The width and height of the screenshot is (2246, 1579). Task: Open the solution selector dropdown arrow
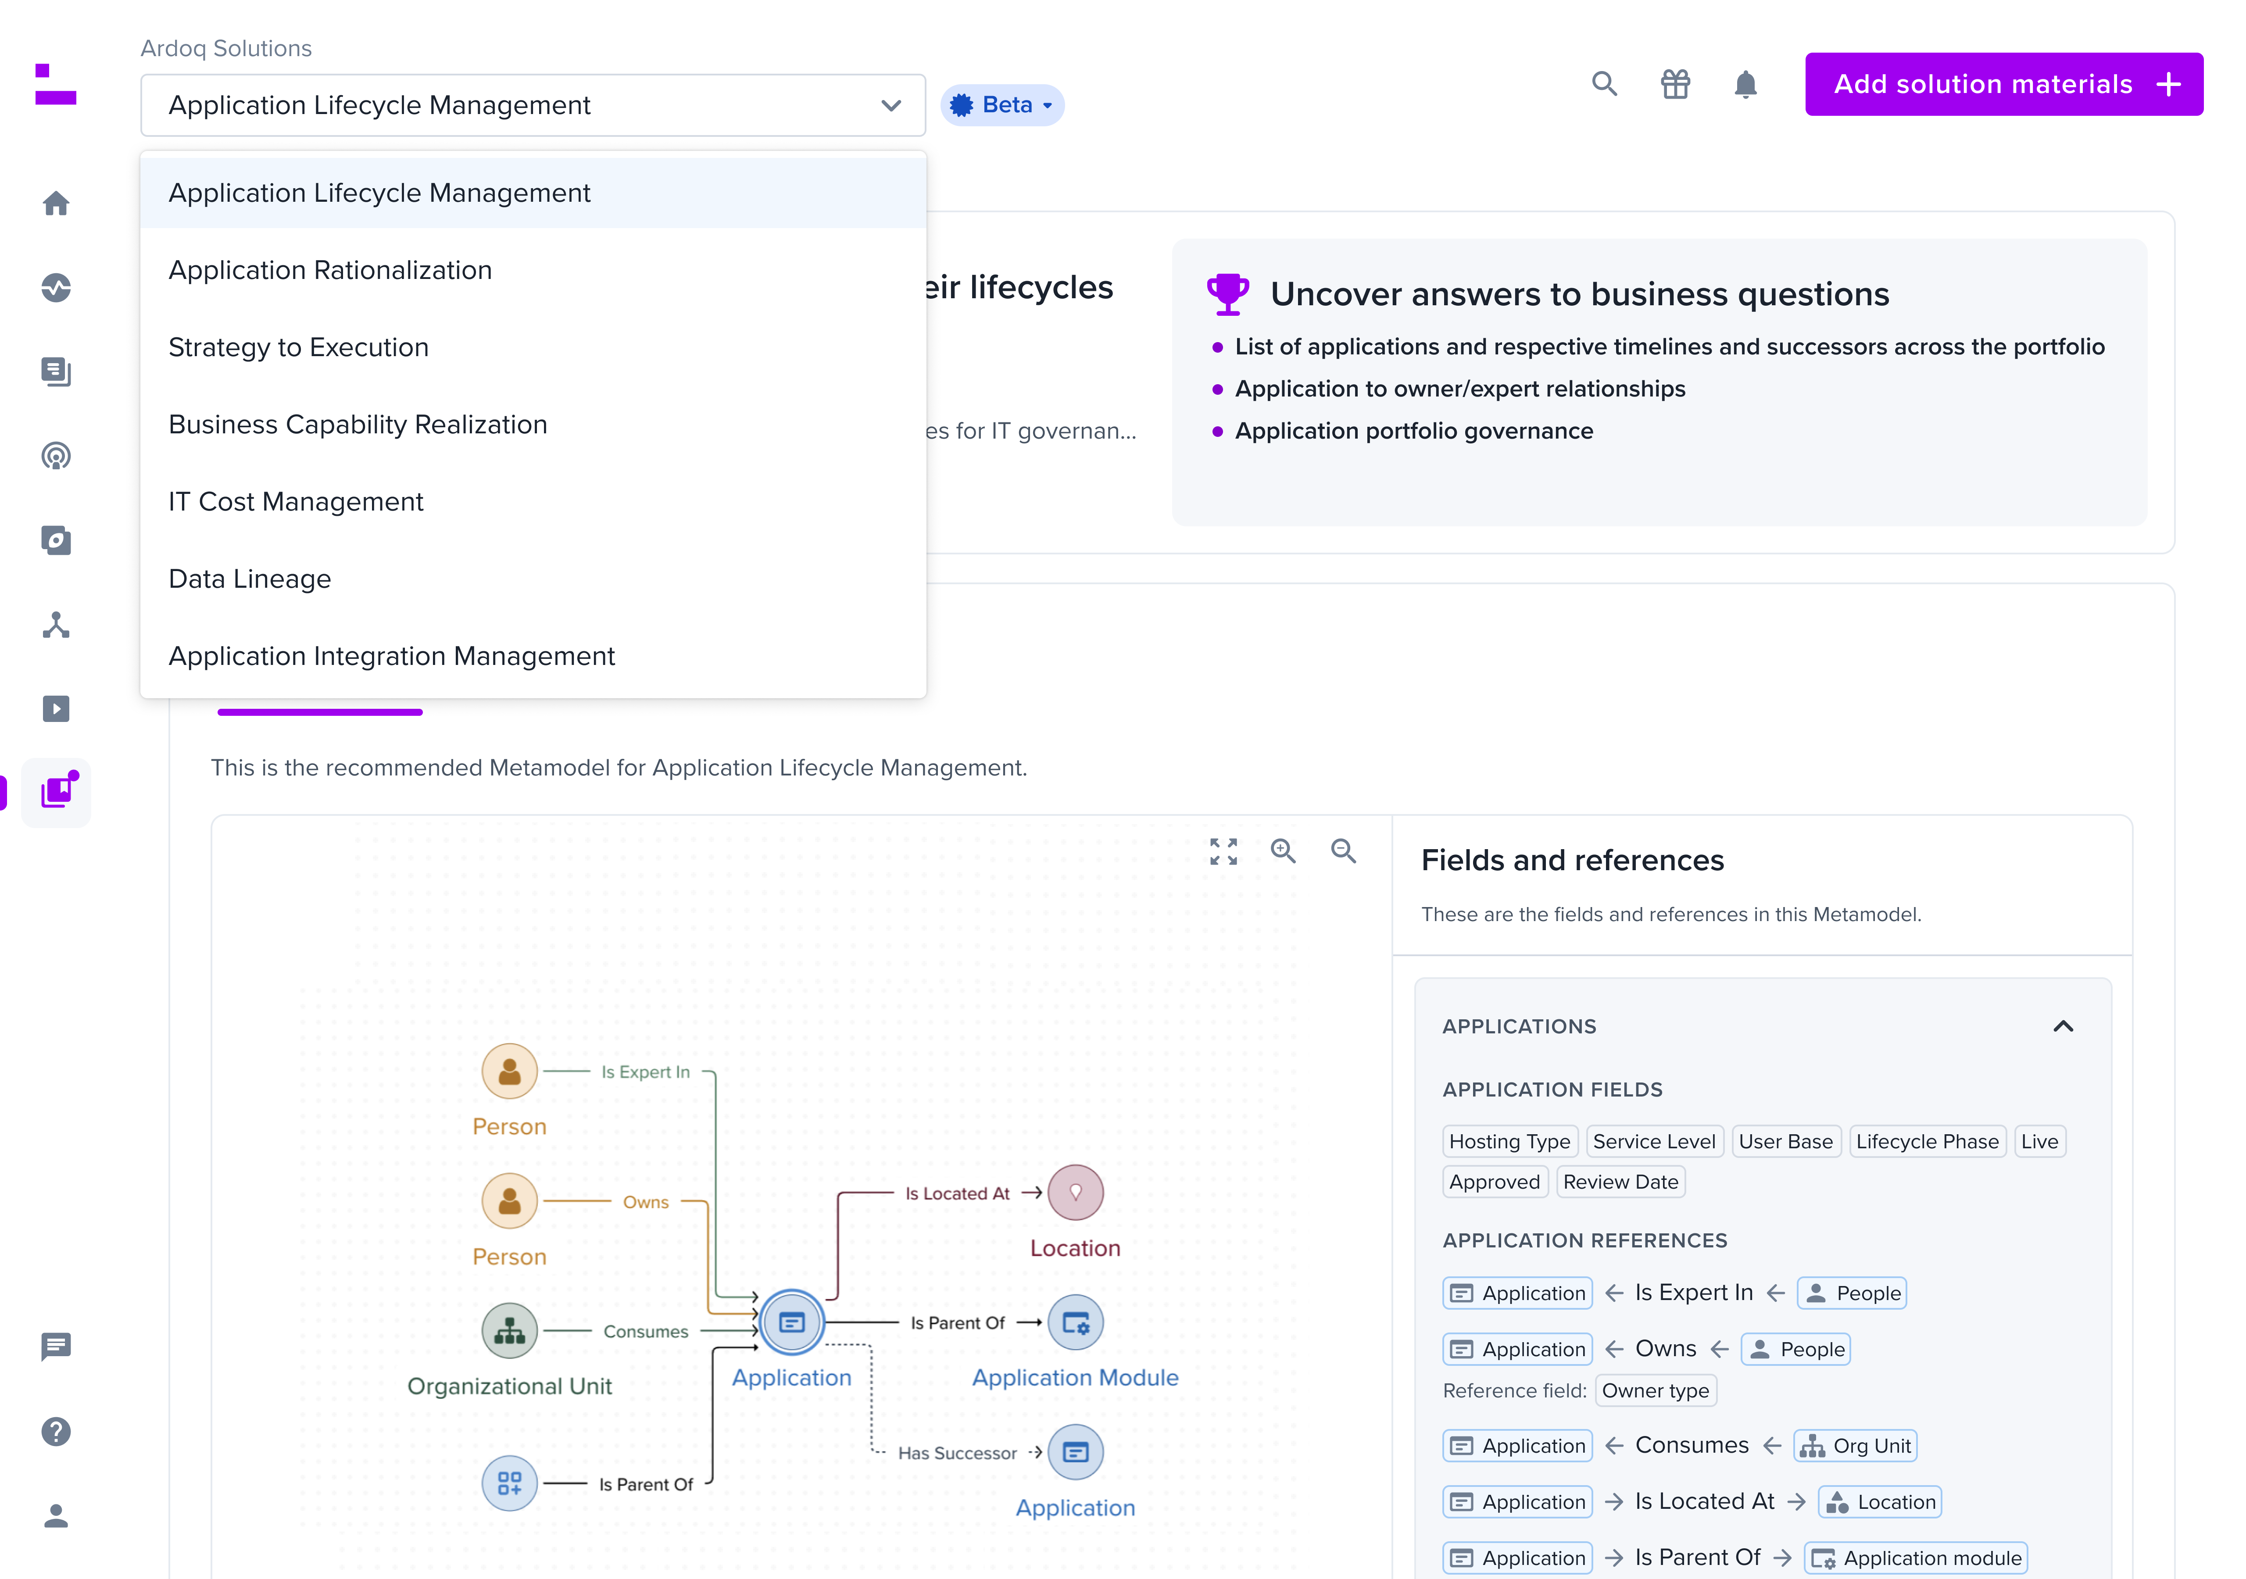[x=890, y=105]
